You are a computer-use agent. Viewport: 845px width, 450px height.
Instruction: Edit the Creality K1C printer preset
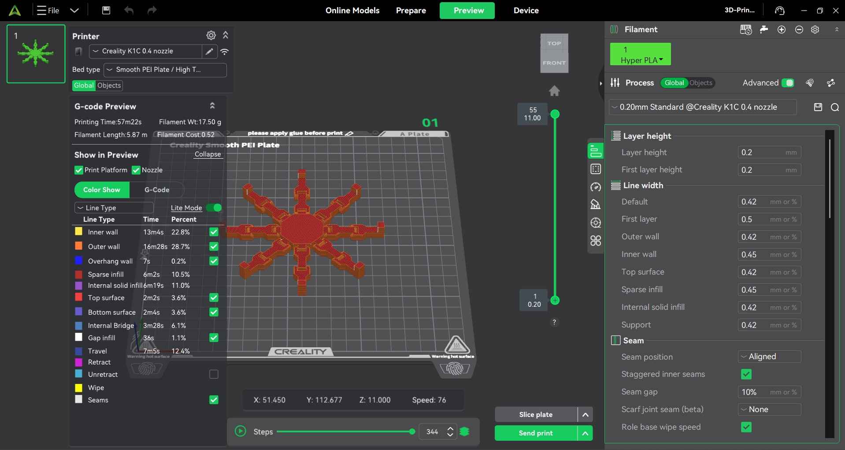pos(209,52)
